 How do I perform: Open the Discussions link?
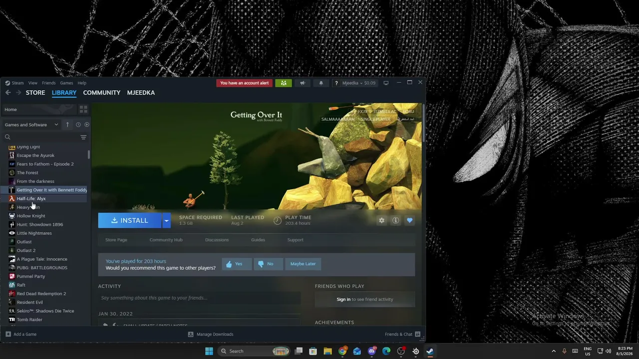click(x=217, y=240)
